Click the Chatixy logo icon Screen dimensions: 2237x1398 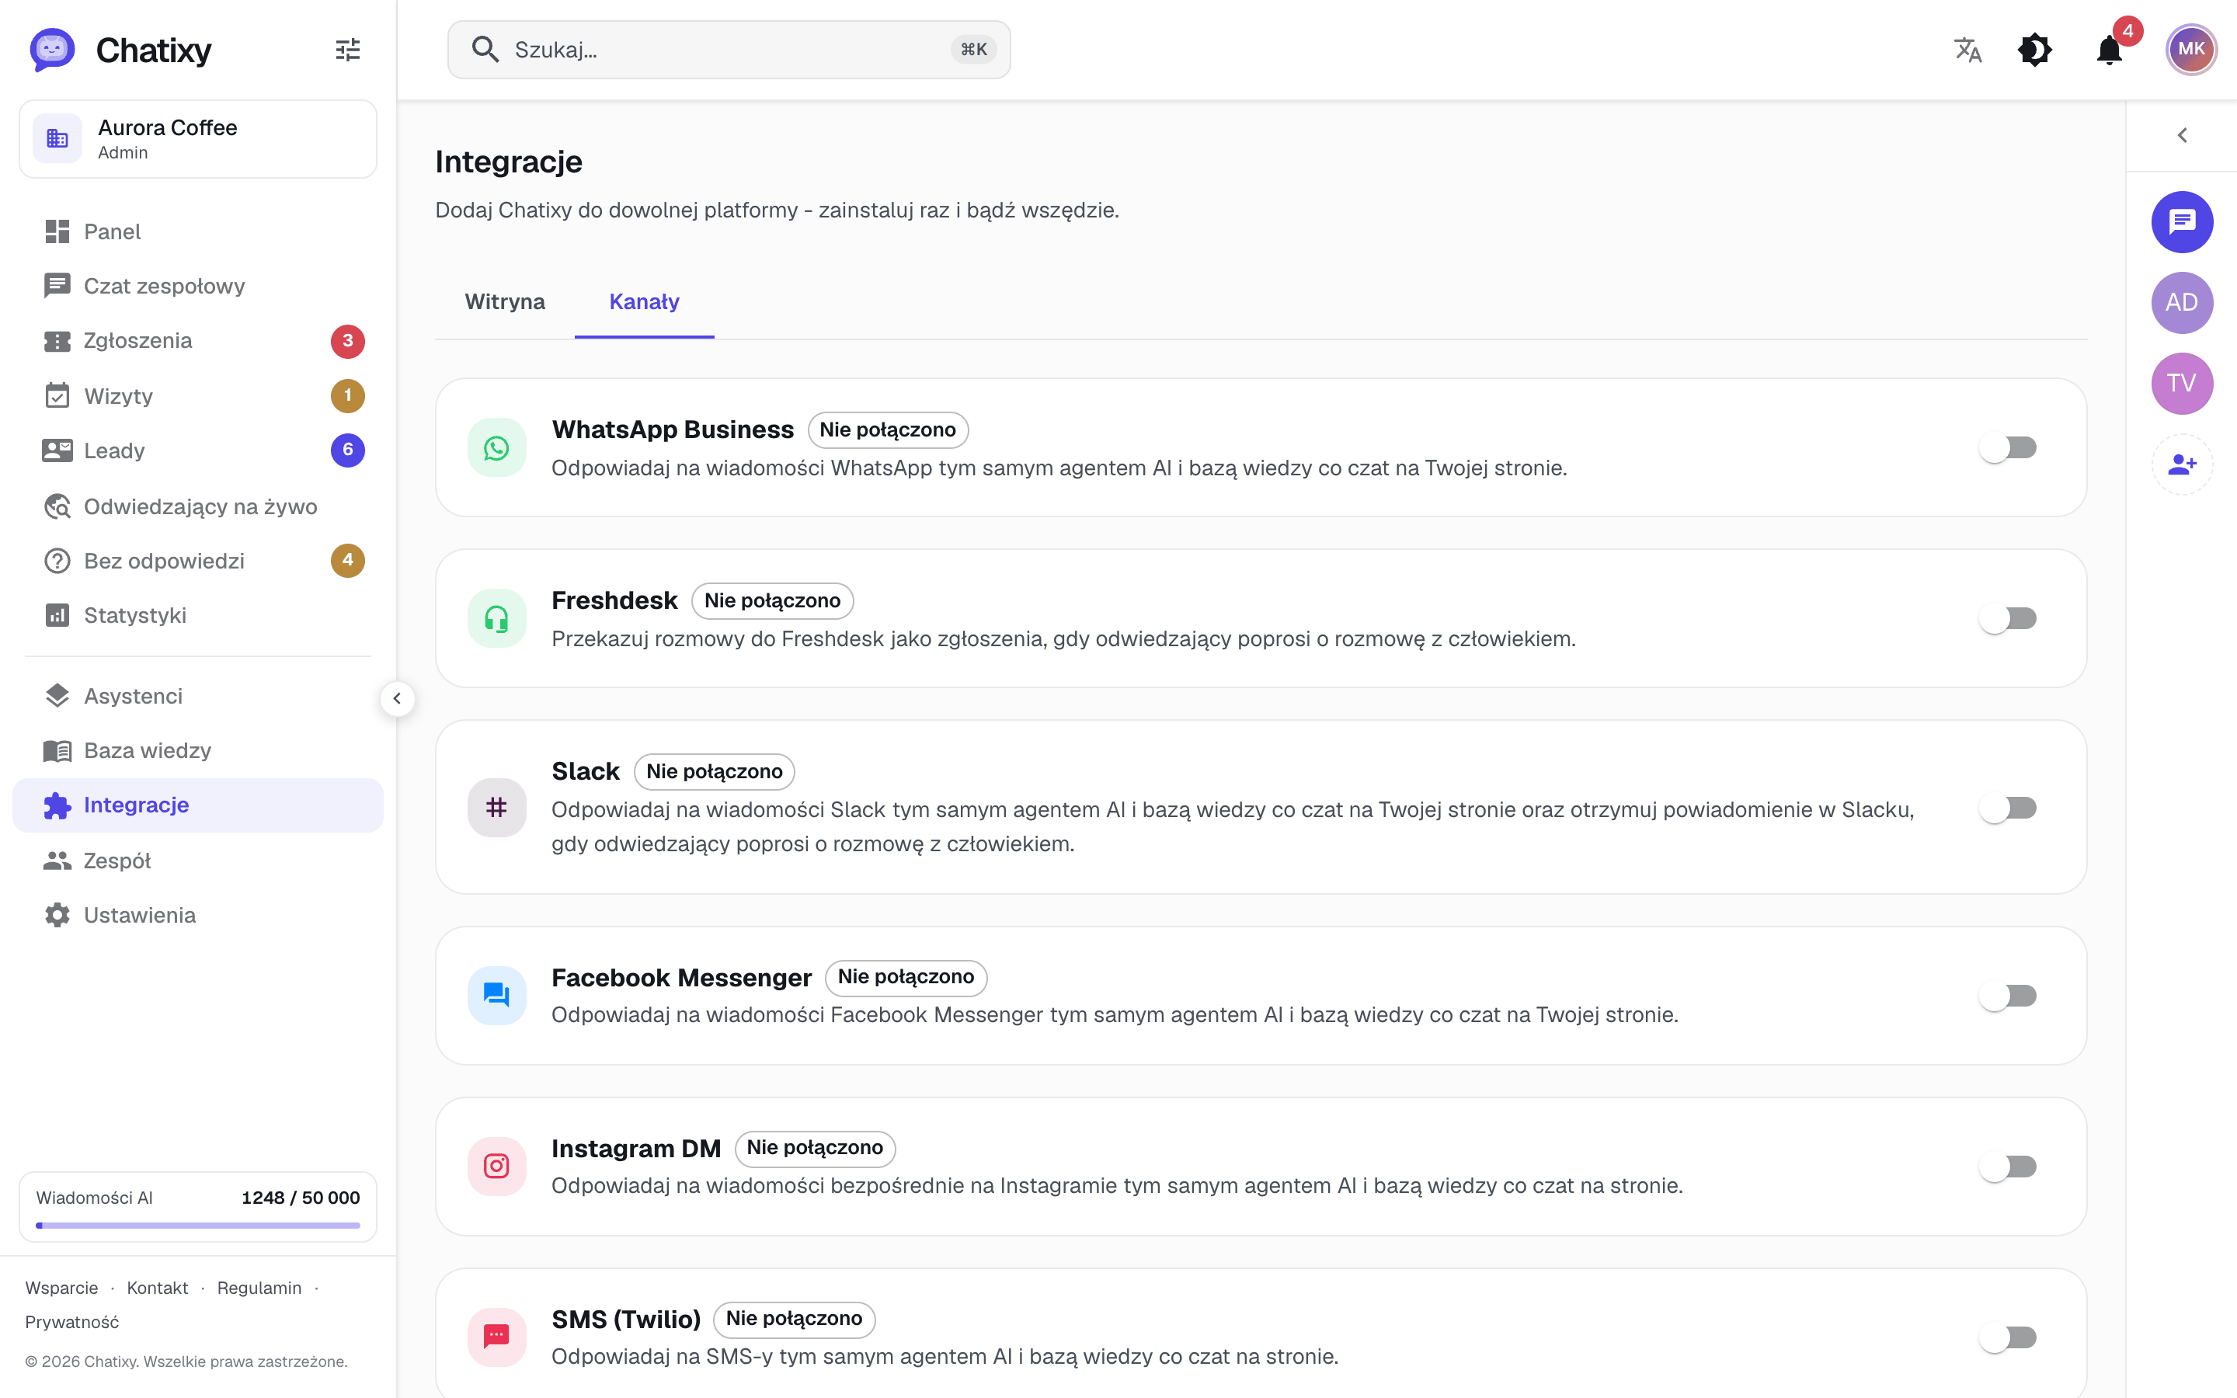pos(53,50)
